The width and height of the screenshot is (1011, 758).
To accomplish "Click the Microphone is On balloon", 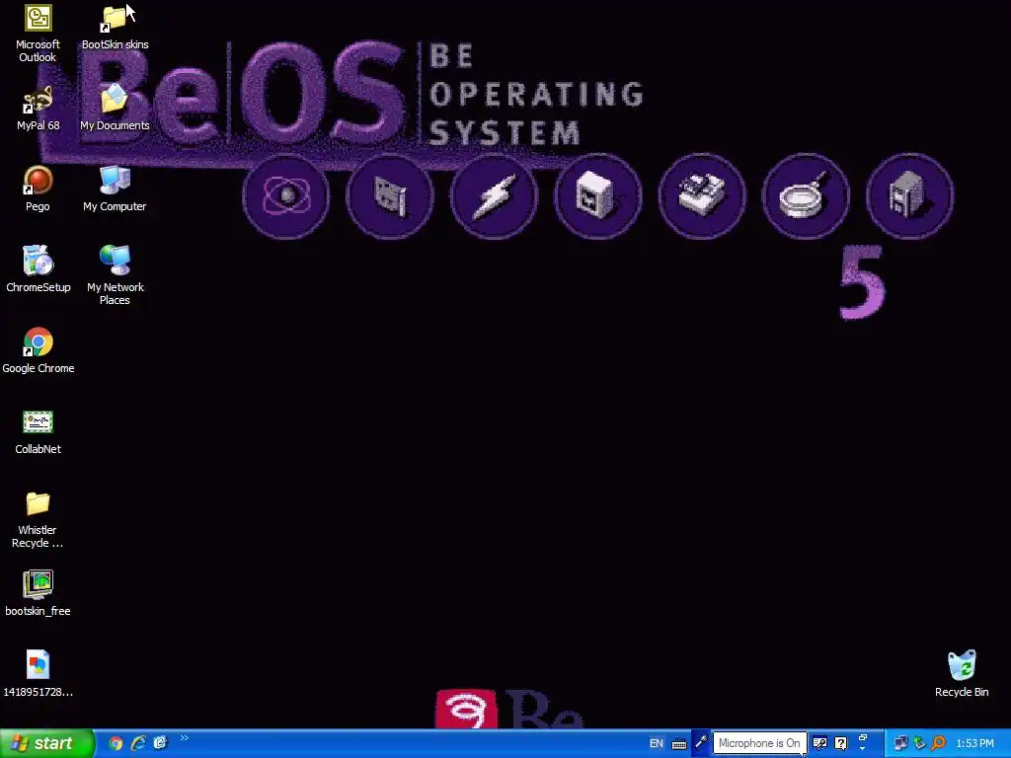I will pos(759,743).
